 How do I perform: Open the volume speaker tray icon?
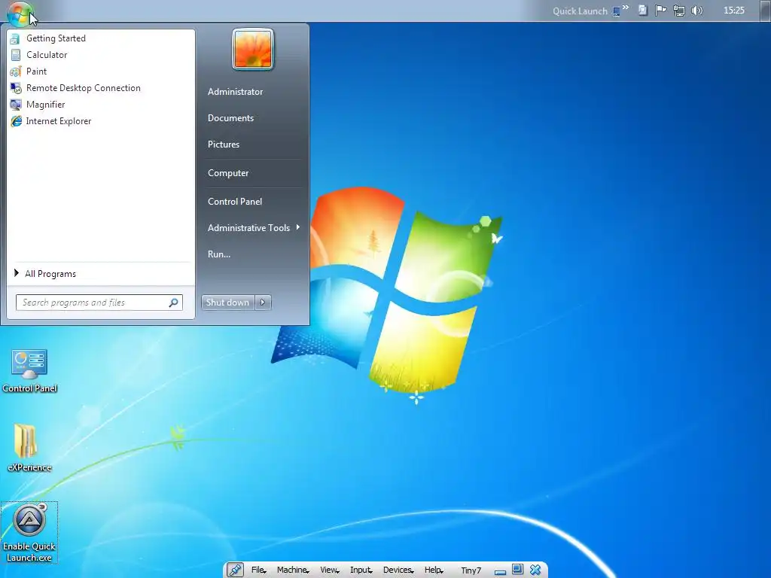[696, 11]
